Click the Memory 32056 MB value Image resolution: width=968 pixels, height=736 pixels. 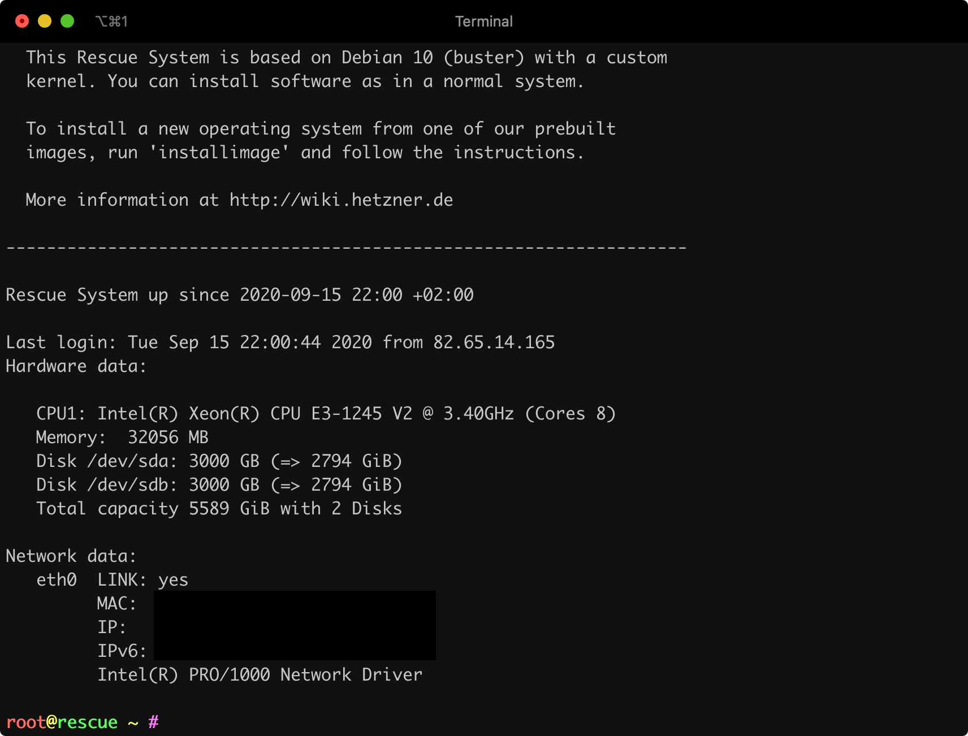pos(168,438)
